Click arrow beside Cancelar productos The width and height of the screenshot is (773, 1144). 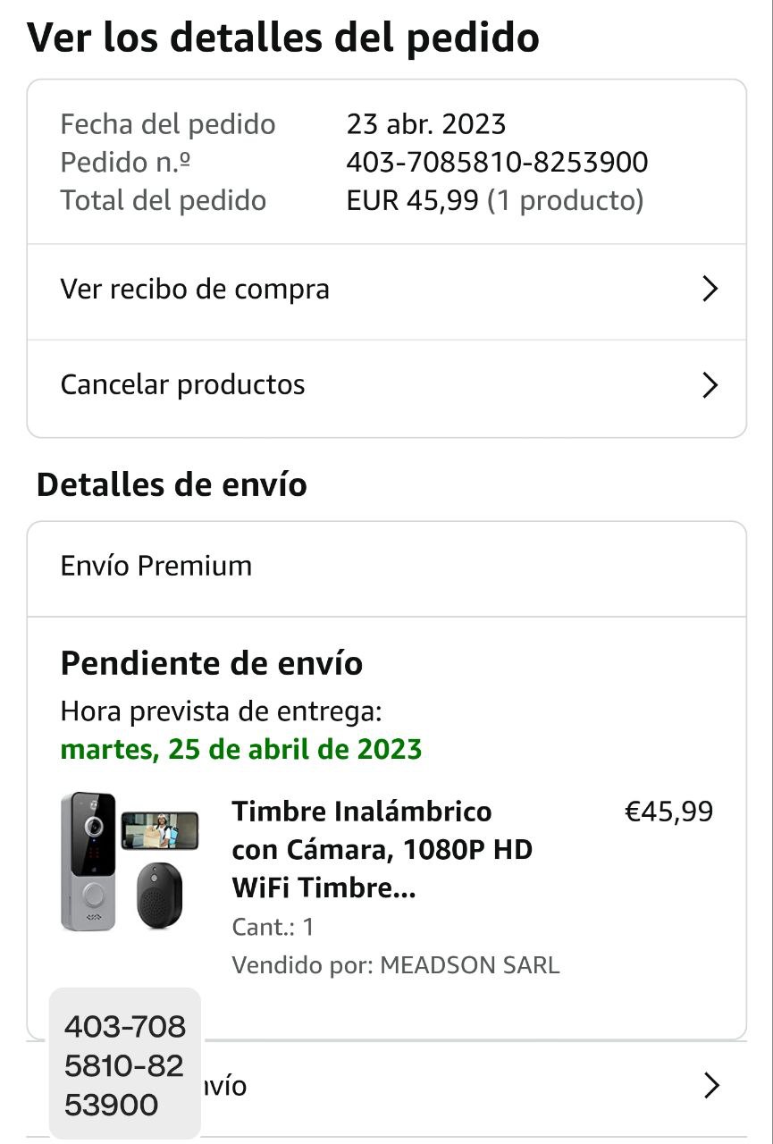(x=710, y=385)
